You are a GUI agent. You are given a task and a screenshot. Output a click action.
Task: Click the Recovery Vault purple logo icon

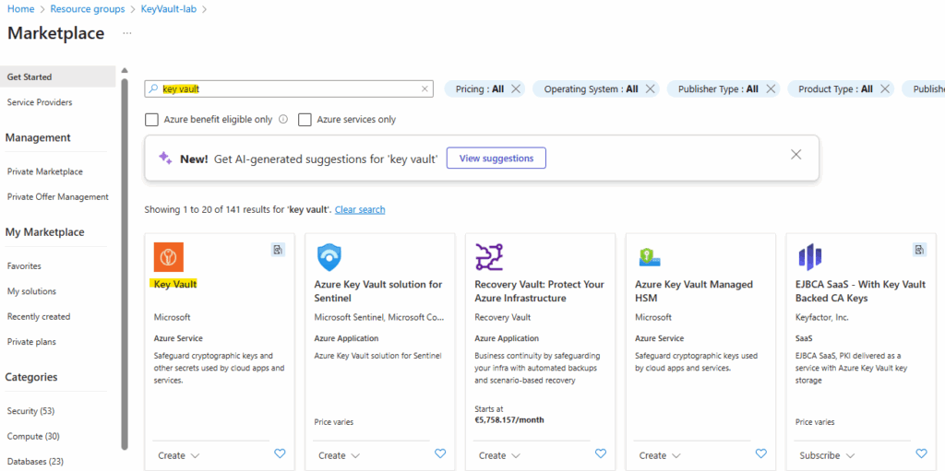pyautogui.click(x=489, y=257)
